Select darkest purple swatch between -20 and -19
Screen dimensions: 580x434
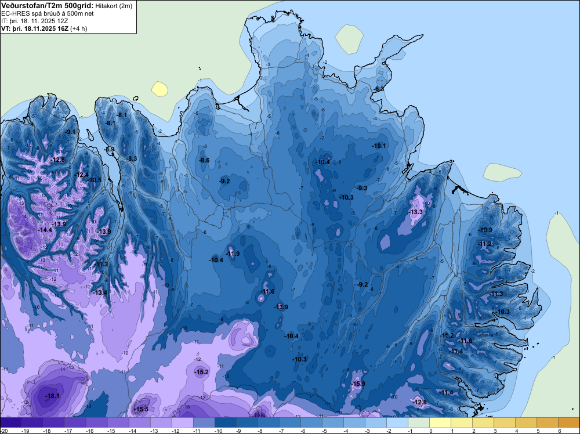[11, 422]
